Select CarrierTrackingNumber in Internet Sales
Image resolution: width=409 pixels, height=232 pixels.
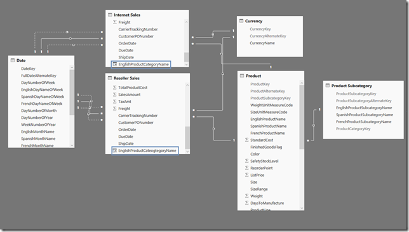[x=138, y=29]
